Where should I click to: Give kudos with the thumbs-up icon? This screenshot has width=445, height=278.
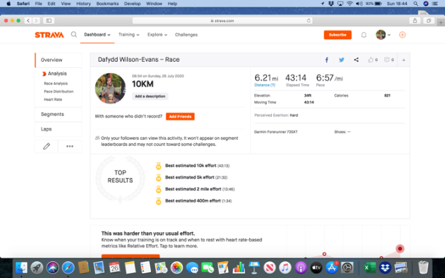pyautogui.click(x=371, y=60)
